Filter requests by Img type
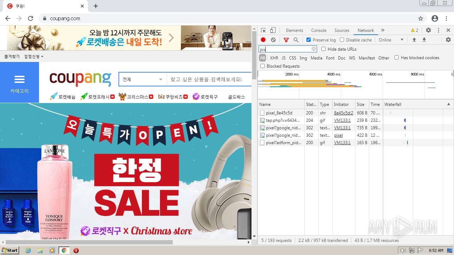The image size is (454, 255). [303, 58]
